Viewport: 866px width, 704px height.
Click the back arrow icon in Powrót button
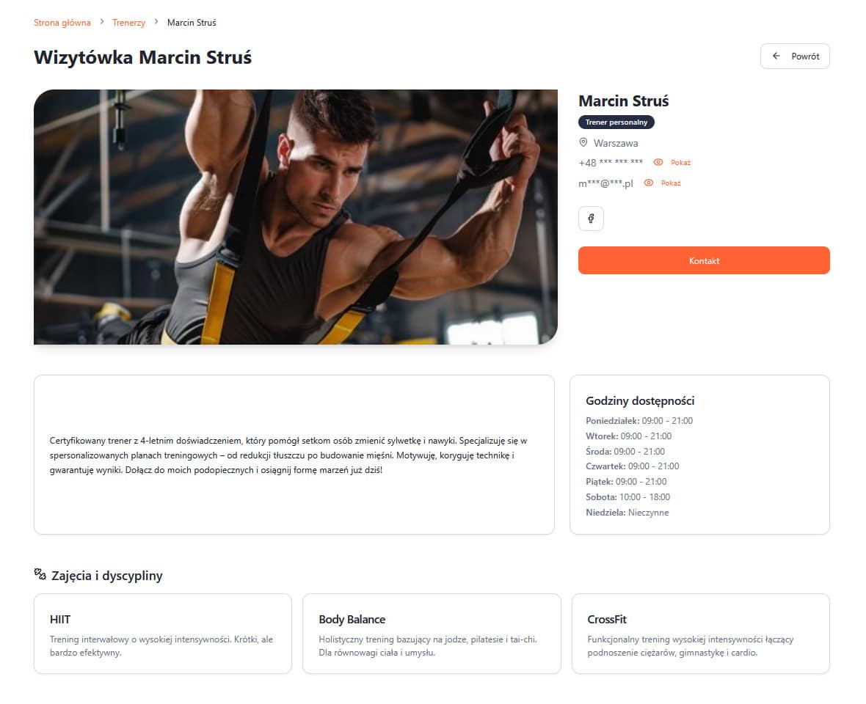tap(776, 56)
